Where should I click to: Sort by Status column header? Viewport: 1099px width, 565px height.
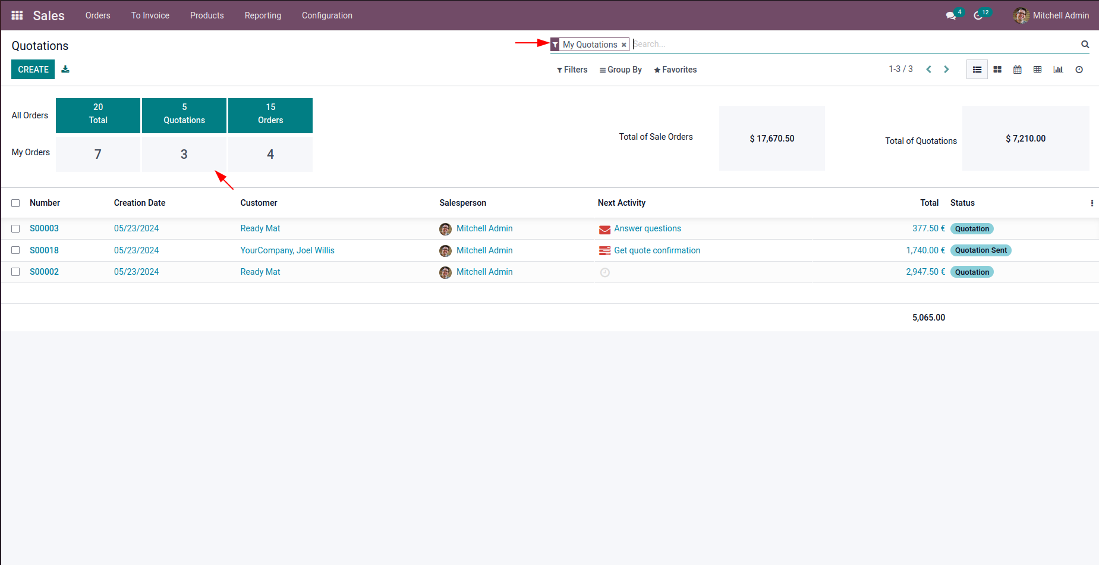(962, 203)
